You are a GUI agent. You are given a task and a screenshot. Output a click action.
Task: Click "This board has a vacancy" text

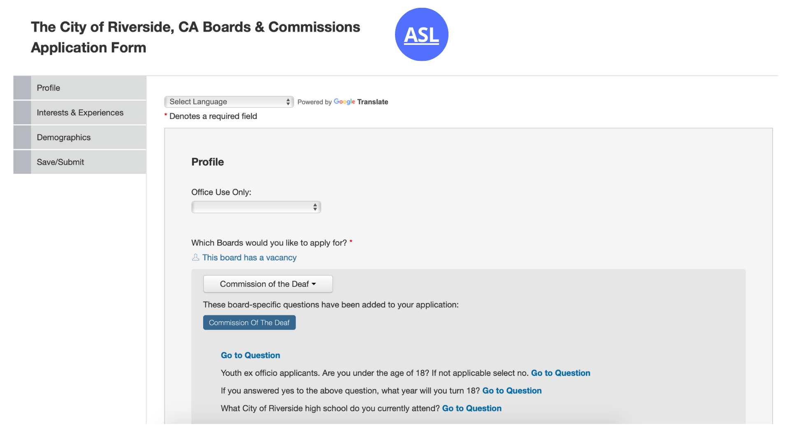click(x=249, y=257)
